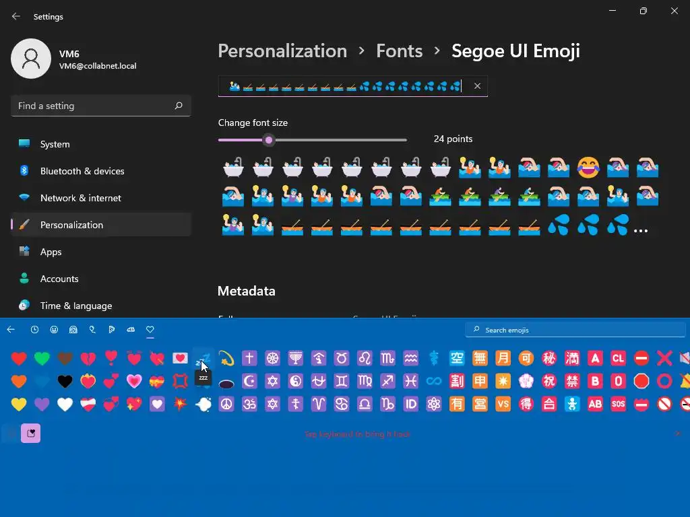Choose the yellow heart emoji
The width and height of the screenshot is (690, 517).
coord(19,404)
